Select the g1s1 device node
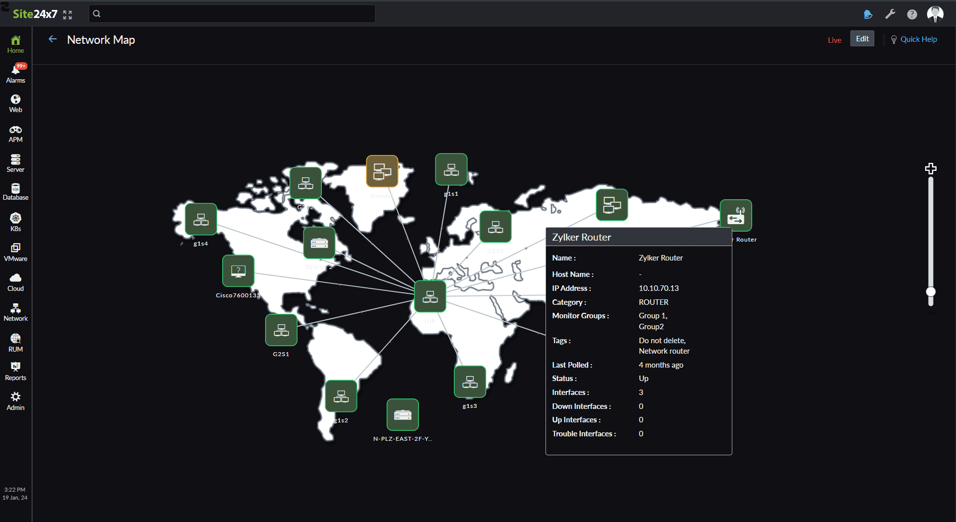The width and height of the screenshot is (956, 522). (451, 169)
